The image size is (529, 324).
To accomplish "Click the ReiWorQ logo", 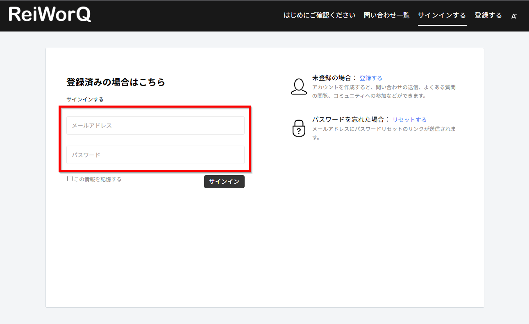I will tap(50, 15).
